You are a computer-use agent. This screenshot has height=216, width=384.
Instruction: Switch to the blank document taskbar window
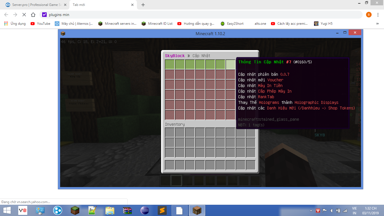[x=179, y=210]
